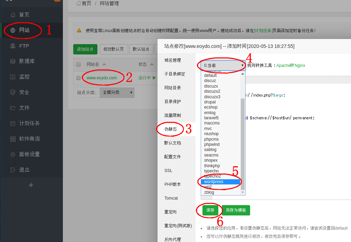Choose 'emlog' from the template list

pos(221,113)
